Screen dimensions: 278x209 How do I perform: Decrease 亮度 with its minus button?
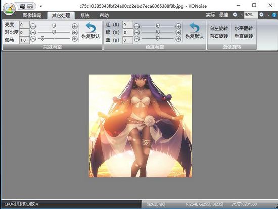(33, 26)
